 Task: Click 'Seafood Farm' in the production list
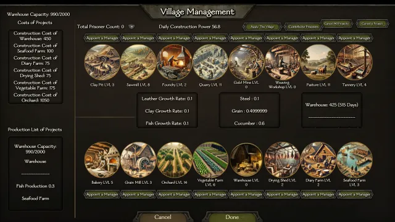pos(35,199)
